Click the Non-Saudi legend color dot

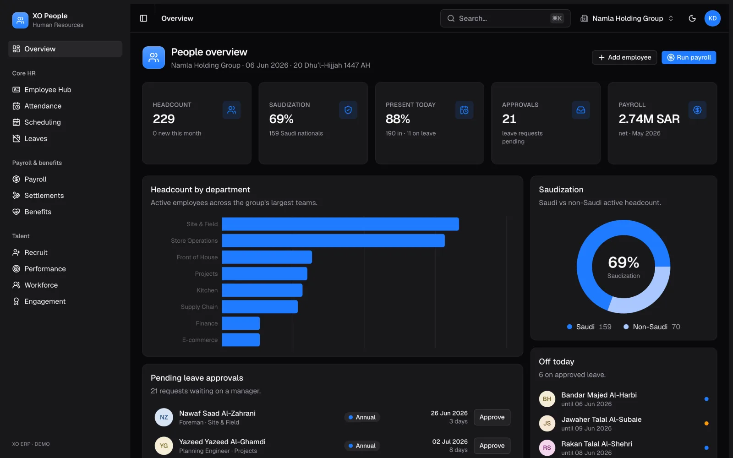point(626,327)
